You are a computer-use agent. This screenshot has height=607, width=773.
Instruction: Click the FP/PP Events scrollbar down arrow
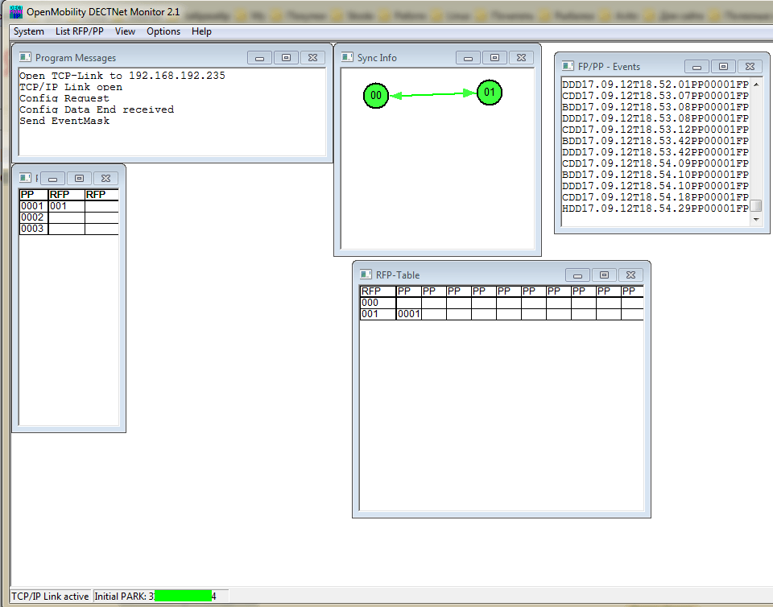[756, 219]
